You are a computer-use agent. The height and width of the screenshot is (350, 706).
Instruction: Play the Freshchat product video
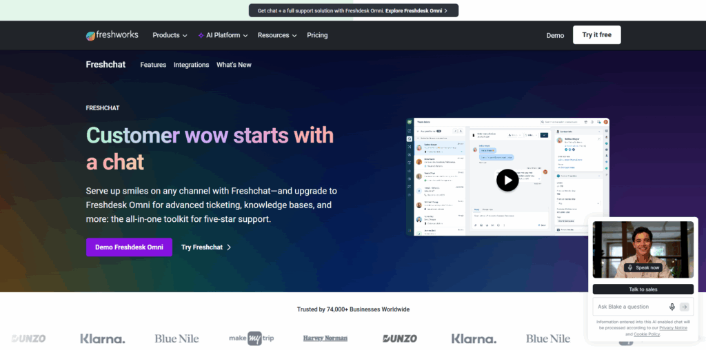point(507,180)
